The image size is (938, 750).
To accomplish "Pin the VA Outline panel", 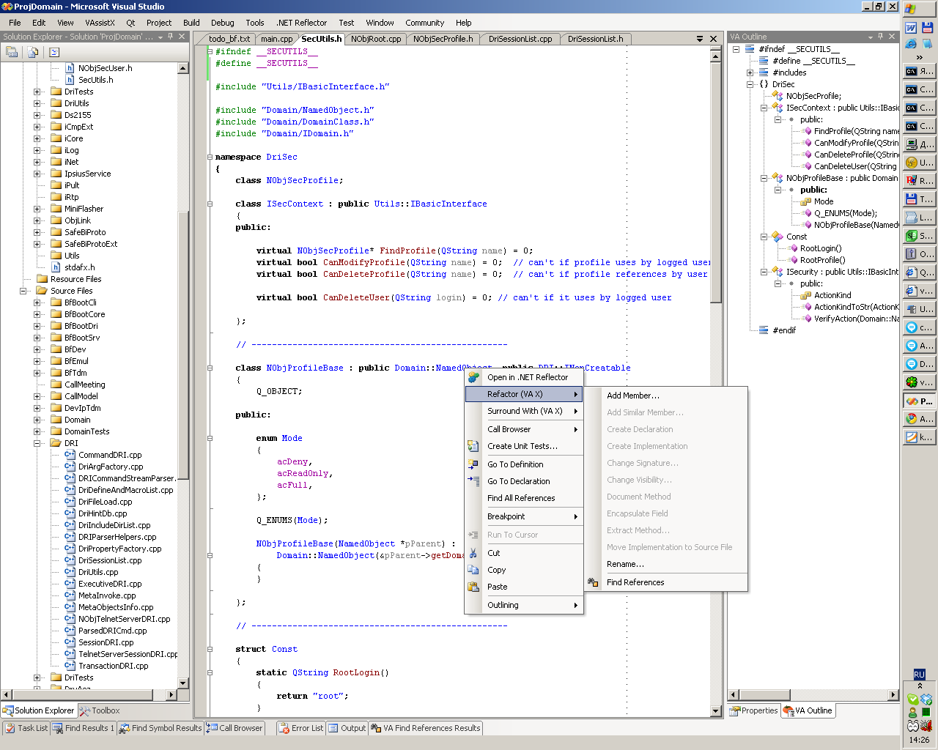I will coord(881,37).
